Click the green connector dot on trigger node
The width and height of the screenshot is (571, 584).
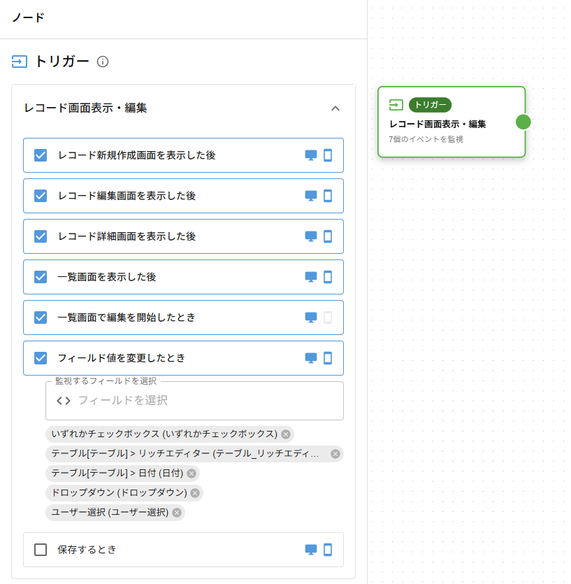coord(523,122)
